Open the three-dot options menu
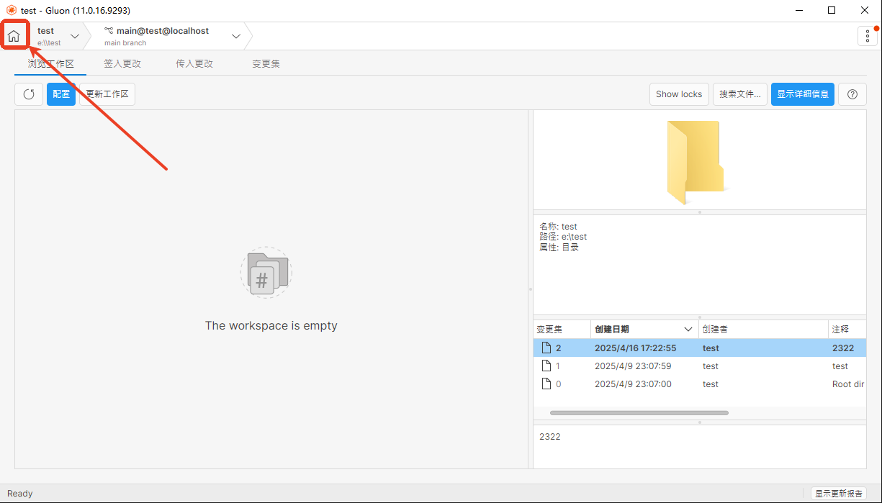This screenshot has width=882, height=503. click(867, 36)
